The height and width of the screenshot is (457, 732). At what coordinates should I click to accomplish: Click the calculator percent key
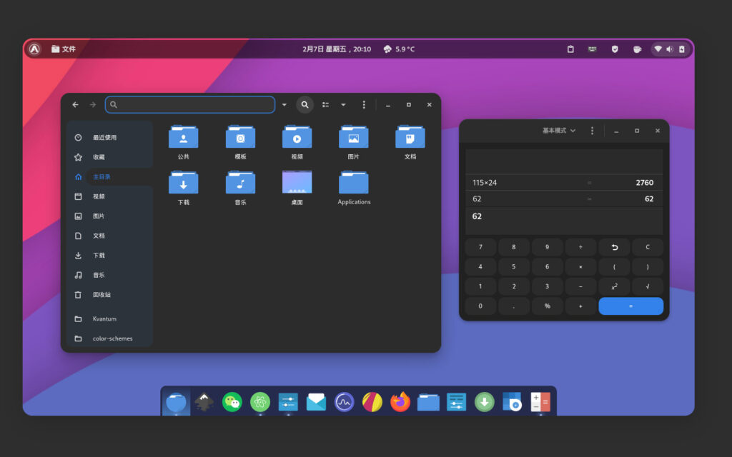(547, 306)
